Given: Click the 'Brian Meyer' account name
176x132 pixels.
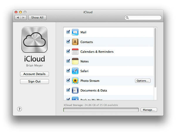Looking at the screenshot, I should pos(34,65).
